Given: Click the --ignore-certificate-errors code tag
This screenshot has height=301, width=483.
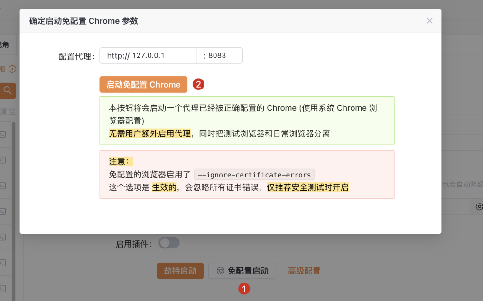Looking at the screenshot, I should (254, 174).
